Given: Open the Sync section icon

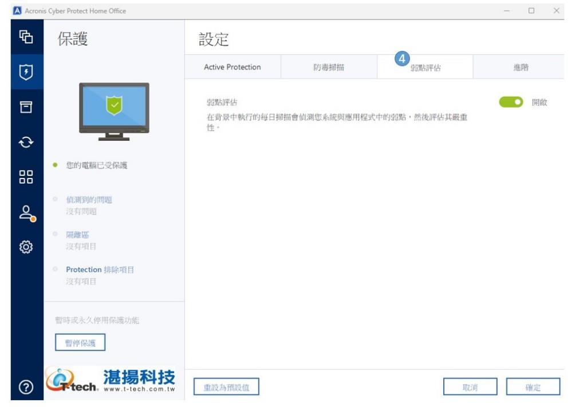Looking at the screenshot, I should [26, 142].
